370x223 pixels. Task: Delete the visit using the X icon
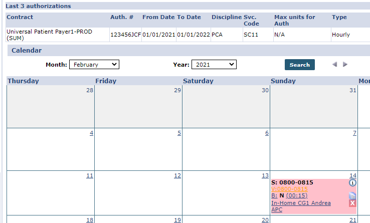[x=352, y=203]
